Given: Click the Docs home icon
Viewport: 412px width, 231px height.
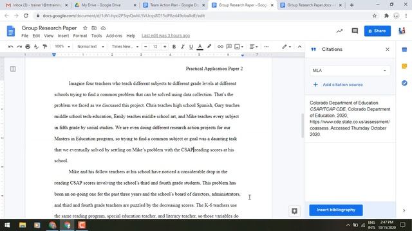Looking at the screenshot, I should [x=11, y=31].
